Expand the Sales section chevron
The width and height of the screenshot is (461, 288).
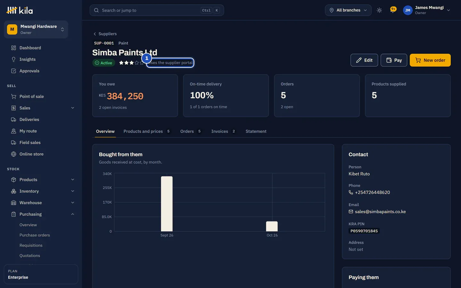click(x=73, y=108)
